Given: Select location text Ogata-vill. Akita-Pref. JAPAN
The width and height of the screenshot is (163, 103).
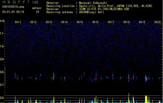Looking at the screenshot, I should 102,6.
